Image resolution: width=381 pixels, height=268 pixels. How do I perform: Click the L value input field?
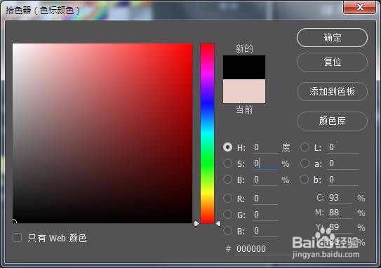pyautogui.click(x=343, y=147)
